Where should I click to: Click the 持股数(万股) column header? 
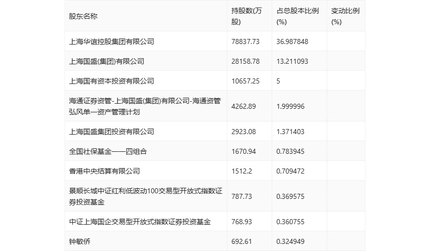coord(246,16)
